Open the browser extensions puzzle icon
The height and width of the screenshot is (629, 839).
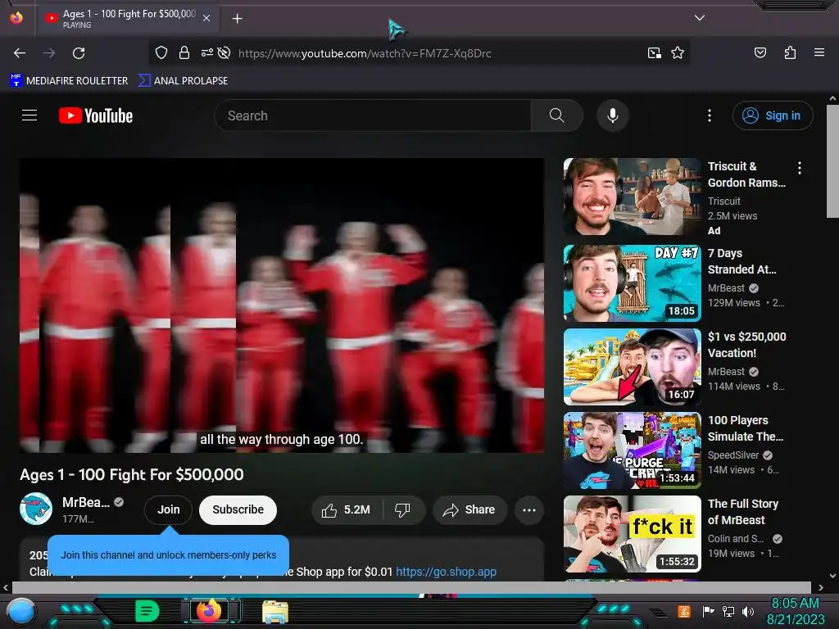click(790, 52)
